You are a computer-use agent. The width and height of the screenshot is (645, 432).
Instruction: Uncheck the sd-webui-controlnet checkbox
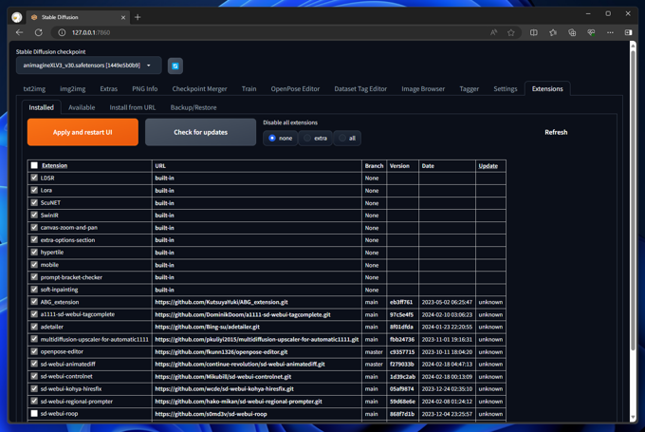[34, 376]
